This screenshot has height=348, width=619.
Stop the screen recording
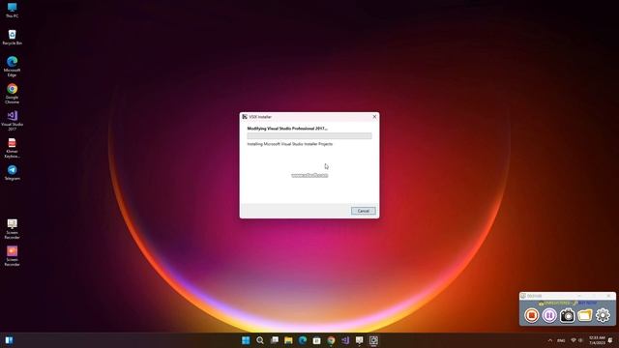pyautogui.click(x=531, y=315)
